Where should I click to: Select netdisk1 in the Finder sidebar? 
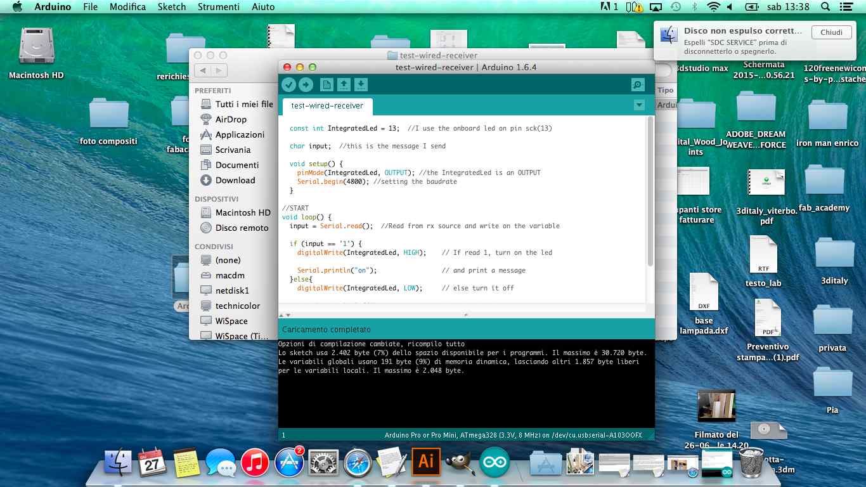(x=224, y=290)
